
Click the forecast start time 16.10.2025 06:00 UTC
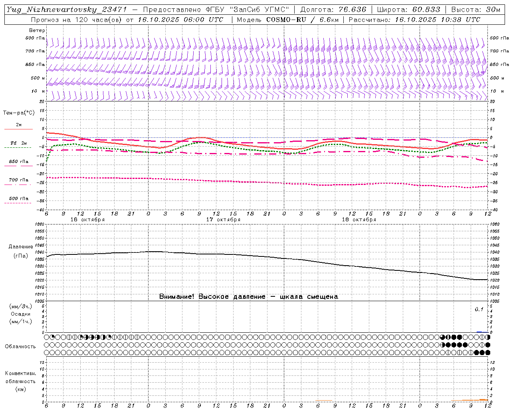(x=180, y=20)
